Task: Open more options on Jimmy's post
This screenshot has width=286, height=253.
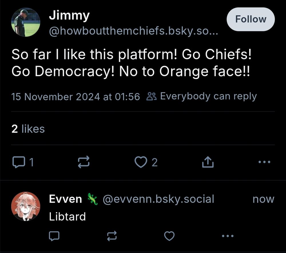Action: point(264,162)
